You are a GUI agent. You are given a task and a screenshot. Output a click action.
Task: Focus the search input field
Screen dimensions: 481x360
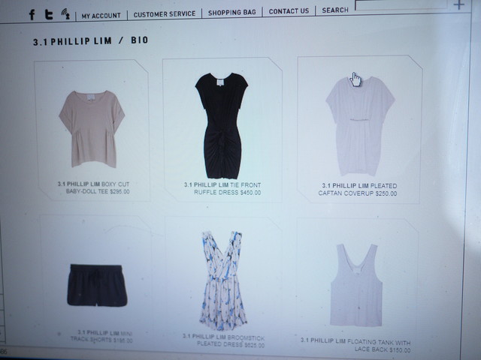click(x=402, y=5)
